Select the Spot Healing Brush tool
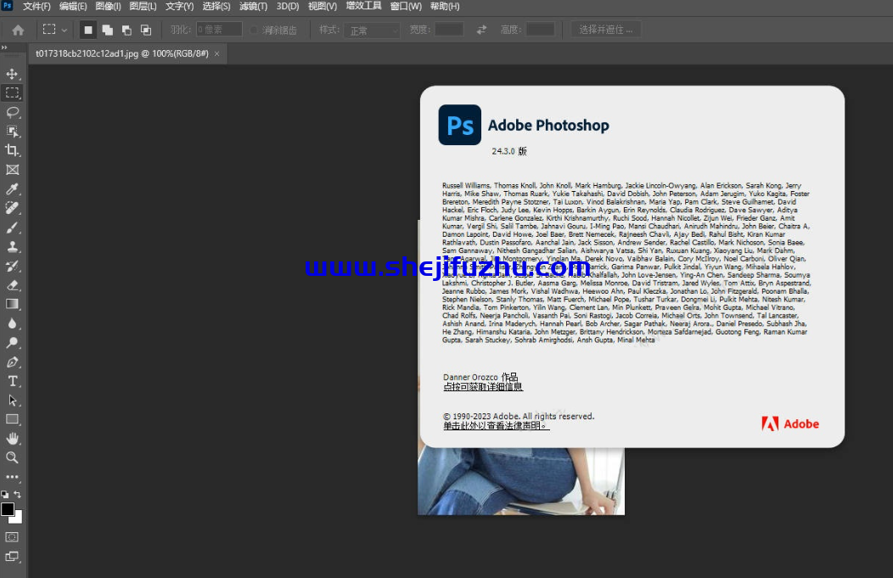Screen dimensions: 893x578 coord(12,208)
